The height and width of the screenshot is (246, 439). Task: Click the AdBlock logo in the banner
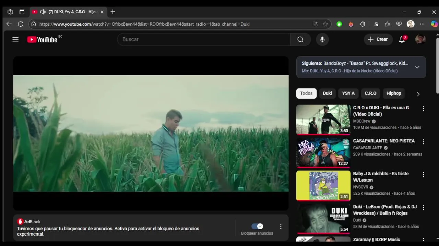(x=28, y=221)
